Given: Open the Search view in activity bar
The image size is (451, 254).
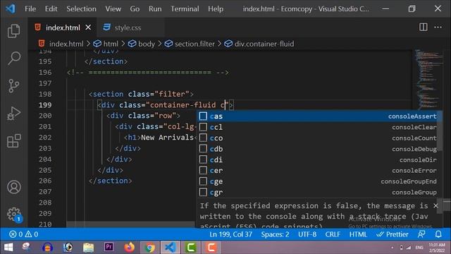Looking at the screenshot, I should pos(14,58).
